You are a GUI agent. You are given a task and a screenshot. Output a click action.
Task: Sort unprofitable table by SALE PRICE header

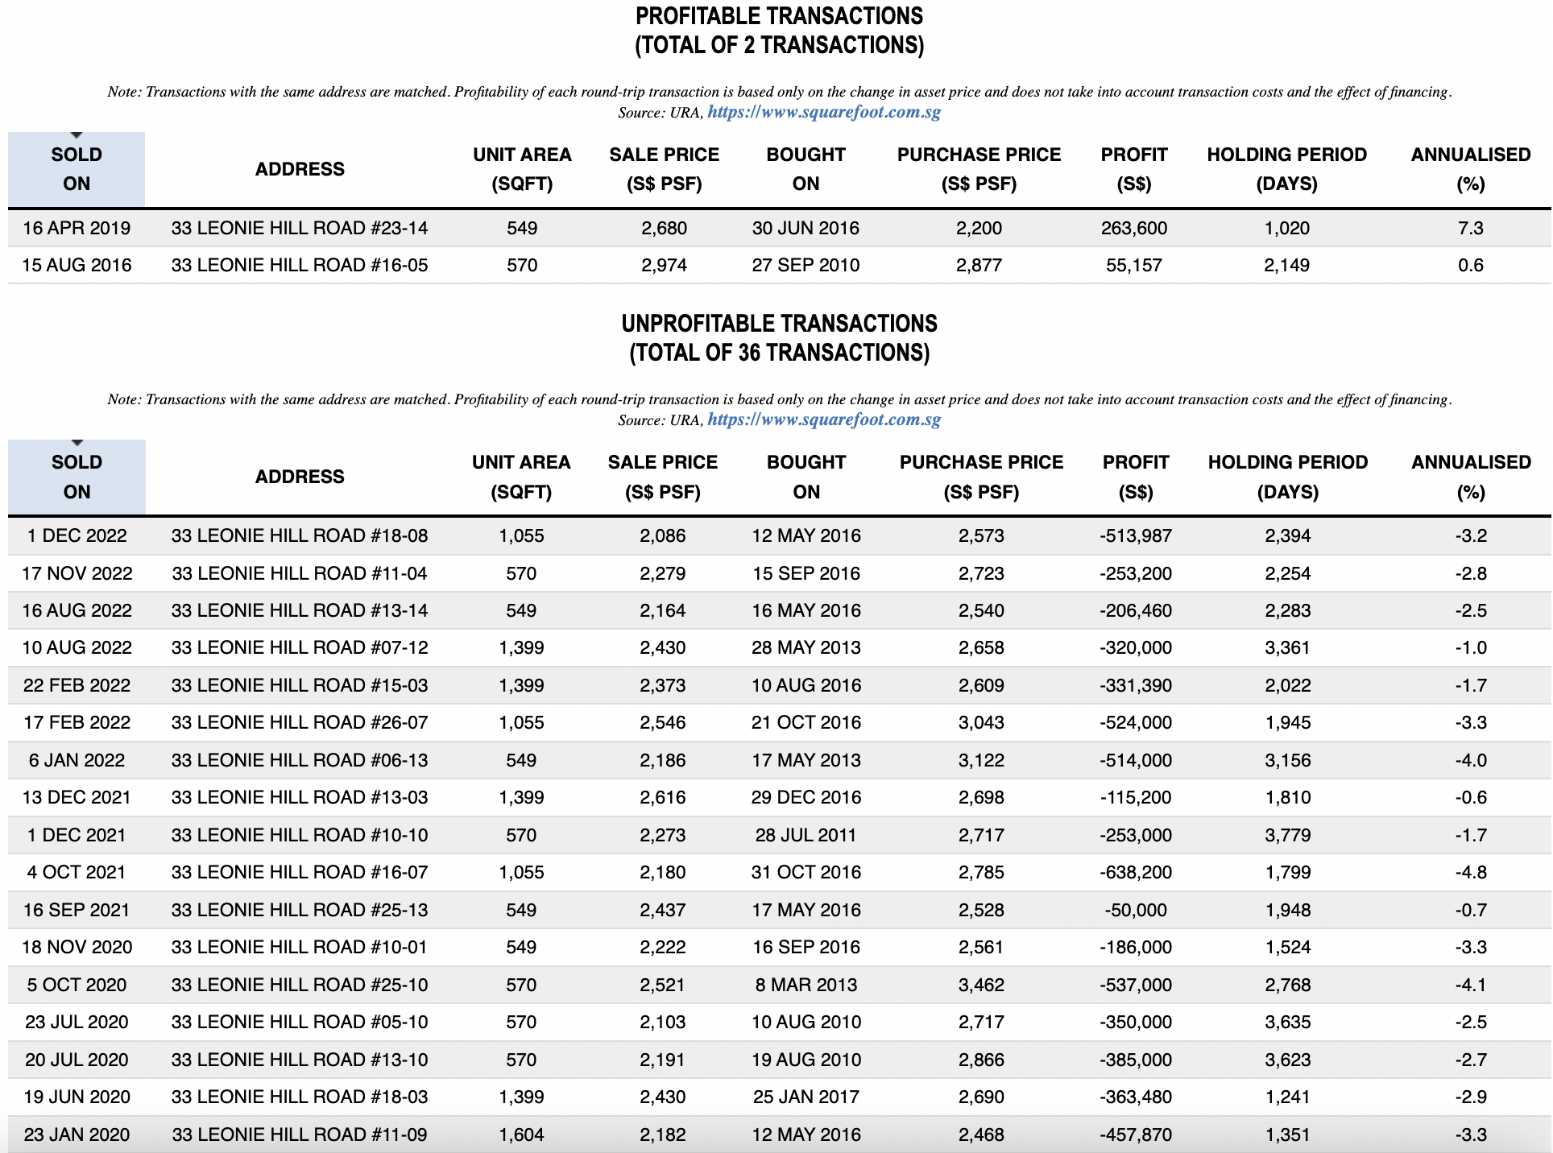point(662,477)
